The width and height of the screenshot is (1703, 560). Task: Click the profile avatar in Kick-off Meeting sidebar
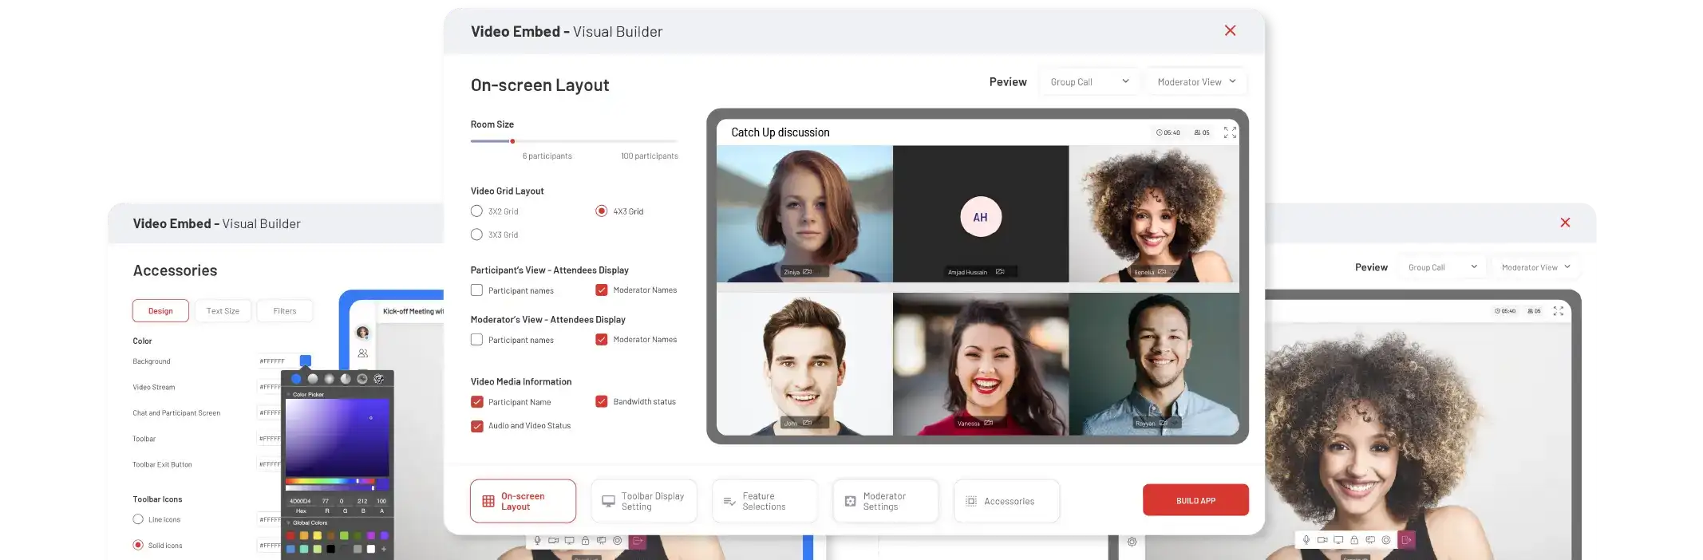(x=363, y=332)
